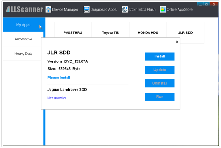Minimize the ALLScanner window
The height and width of the screenshot is (148, 221).
[x=200, y=4]
